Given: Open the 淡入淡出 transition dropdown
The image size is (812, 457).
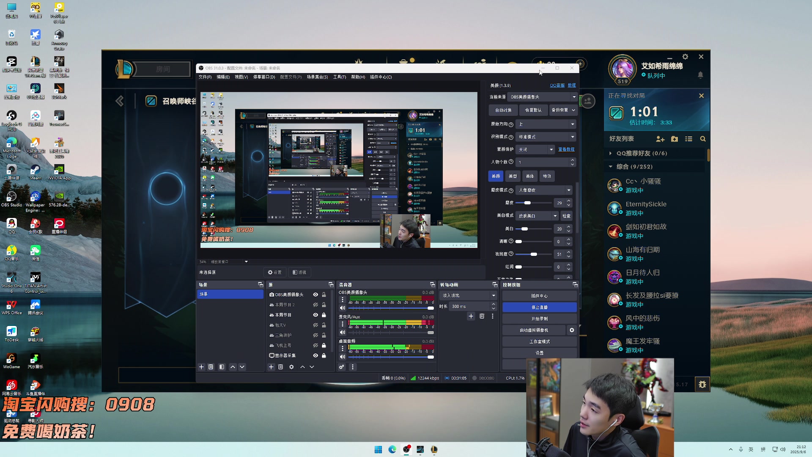Looking at the screenshot, I should point(468,295).
